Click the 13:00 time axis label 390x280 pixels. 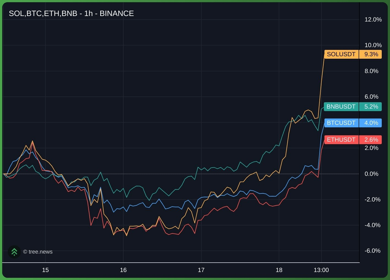coord(321,270)
